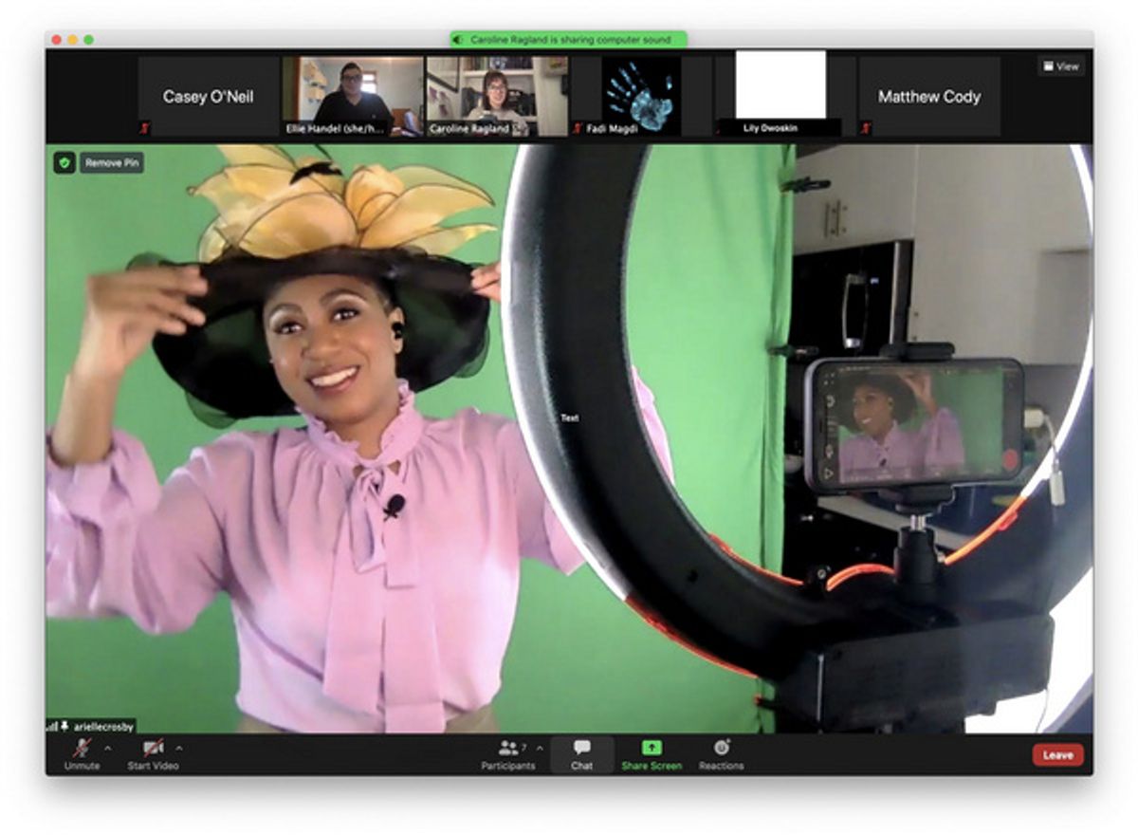1138x835 pixels.
Task: Expand the chevron next to Participants count
Action: coord(539,747)
